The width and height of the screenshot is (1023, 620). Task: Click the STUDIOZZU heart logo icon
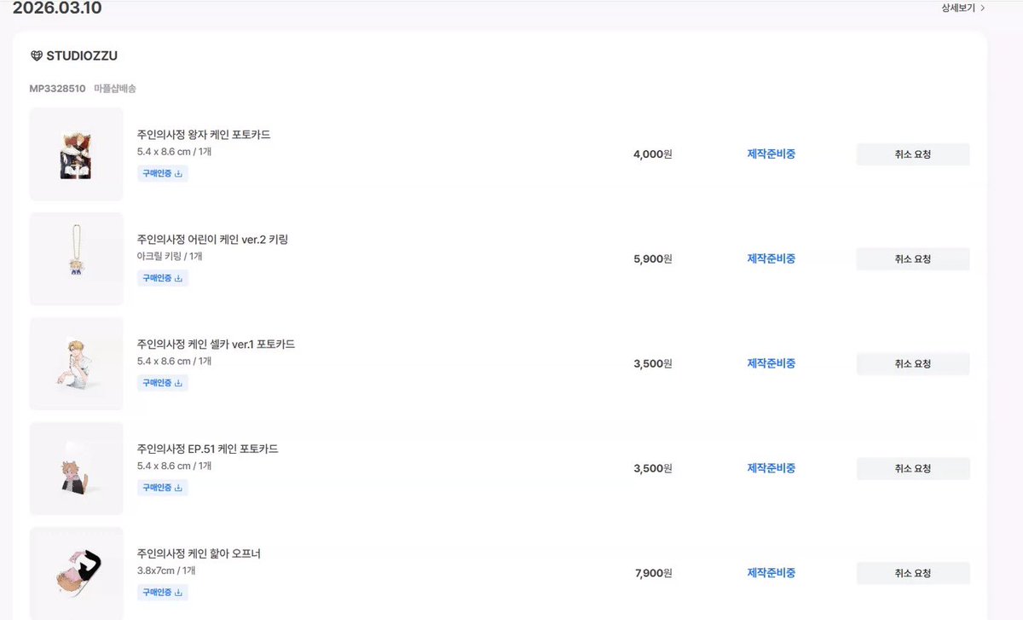[x=36, y=56]
